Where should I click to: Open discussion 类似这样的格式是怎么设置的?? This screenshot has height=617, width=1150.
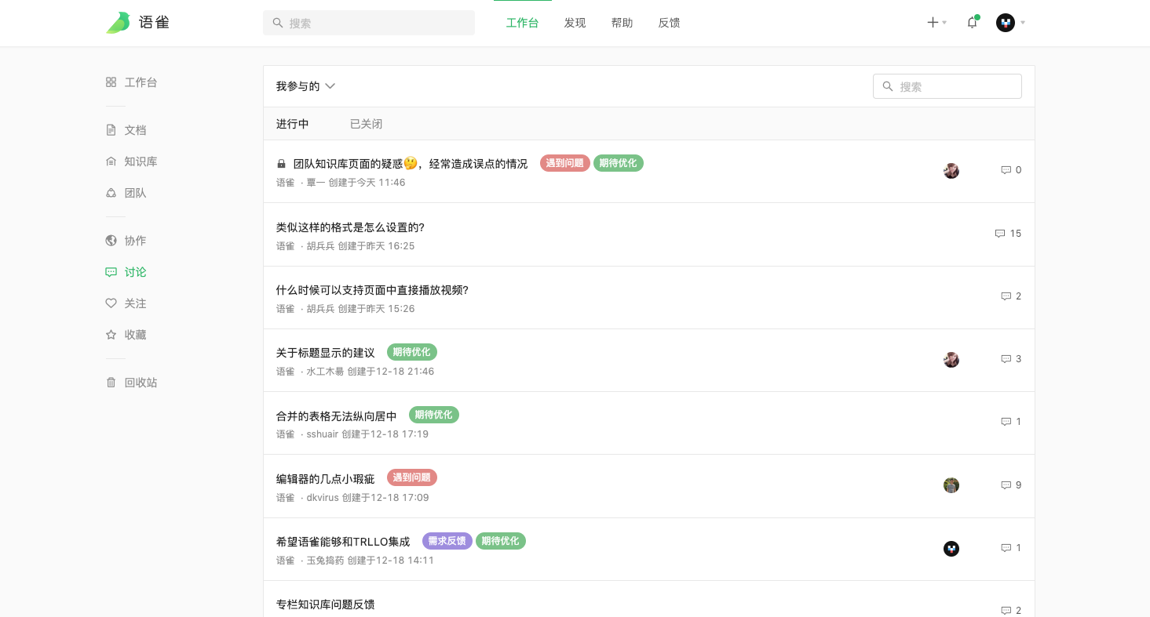point(350,227)
